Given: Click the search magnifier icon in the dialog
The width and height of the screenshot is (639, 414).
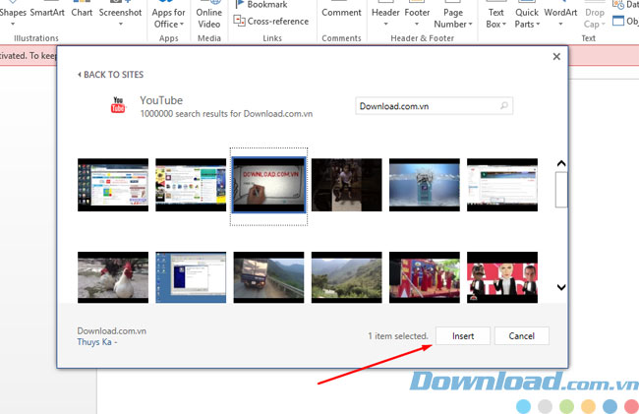Looking at the screenshot, I should [x=504, y=106].
